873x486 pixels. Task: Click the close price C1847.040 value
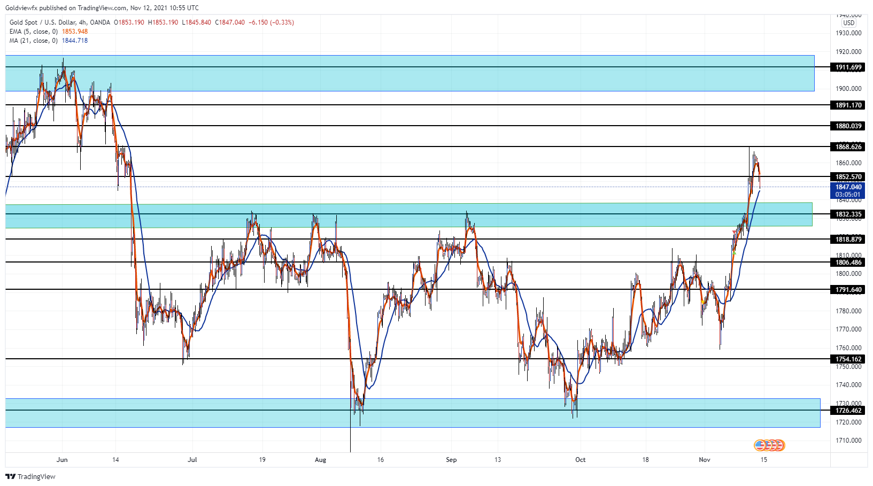pos(230,22)
